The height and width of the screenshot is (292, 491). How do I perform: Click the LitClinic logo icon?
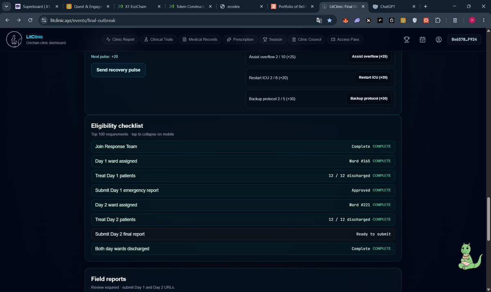pyautogui.click(x=14, y=40)
